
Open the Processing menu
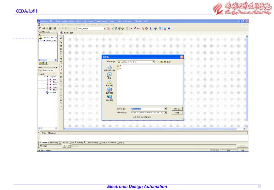tap(91, 25)
